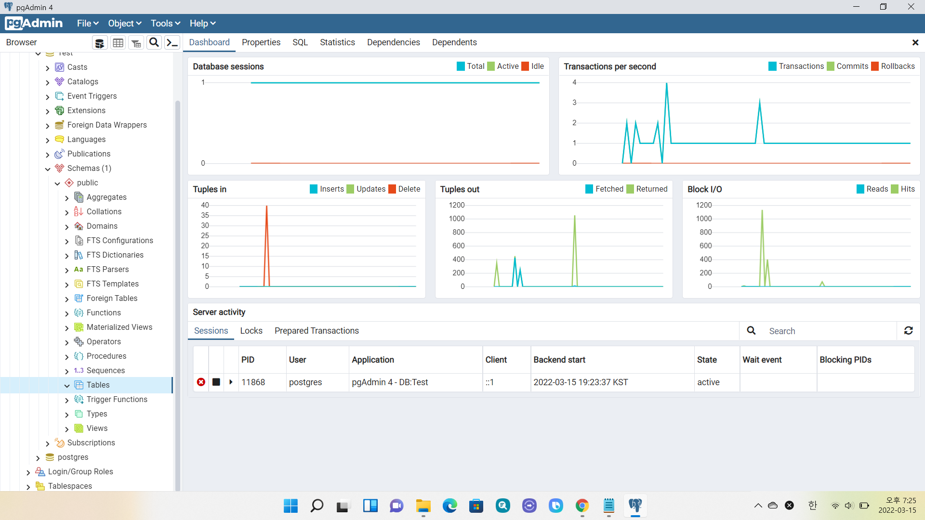Collapse the Schemas (1) node
This screenshot has height=520, width=925.
click(48, 169)
